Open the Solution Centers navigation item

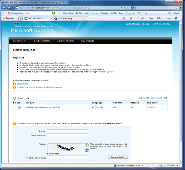(42, 41)
